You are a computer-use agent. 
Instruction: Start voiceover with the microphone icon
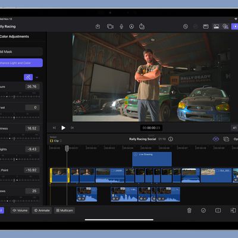point(121,26)
